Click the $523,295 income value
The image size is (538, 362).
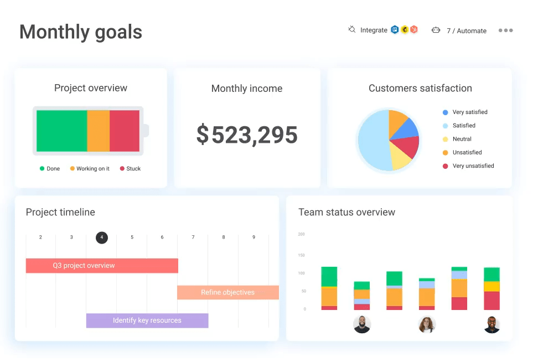247,135
